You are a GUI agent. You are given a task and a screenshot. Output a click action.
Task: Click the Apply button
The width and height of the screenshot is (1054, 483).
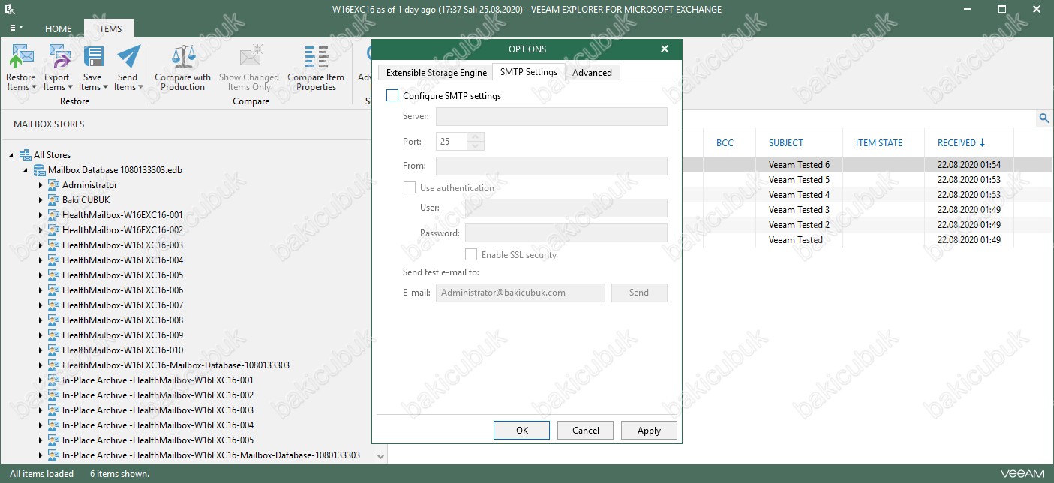point(649,430)
